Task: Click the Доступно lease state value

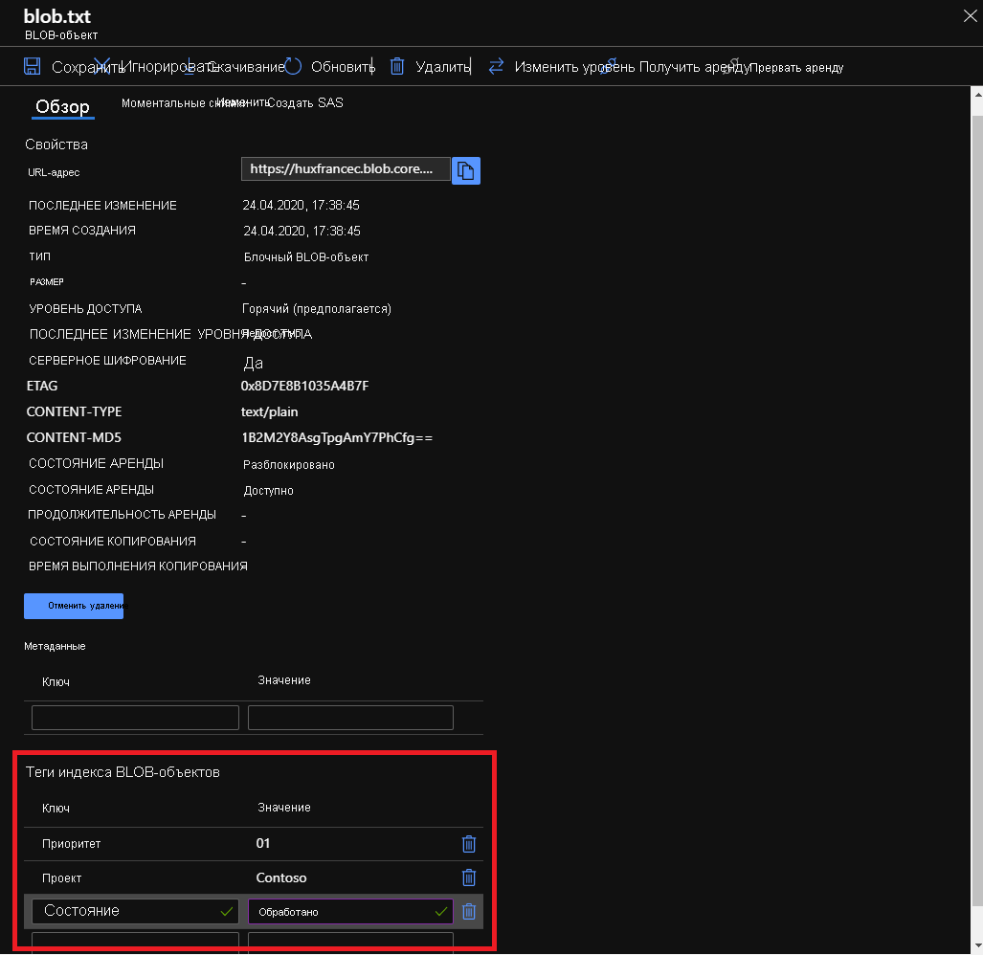Action: [x=268, y=491]
